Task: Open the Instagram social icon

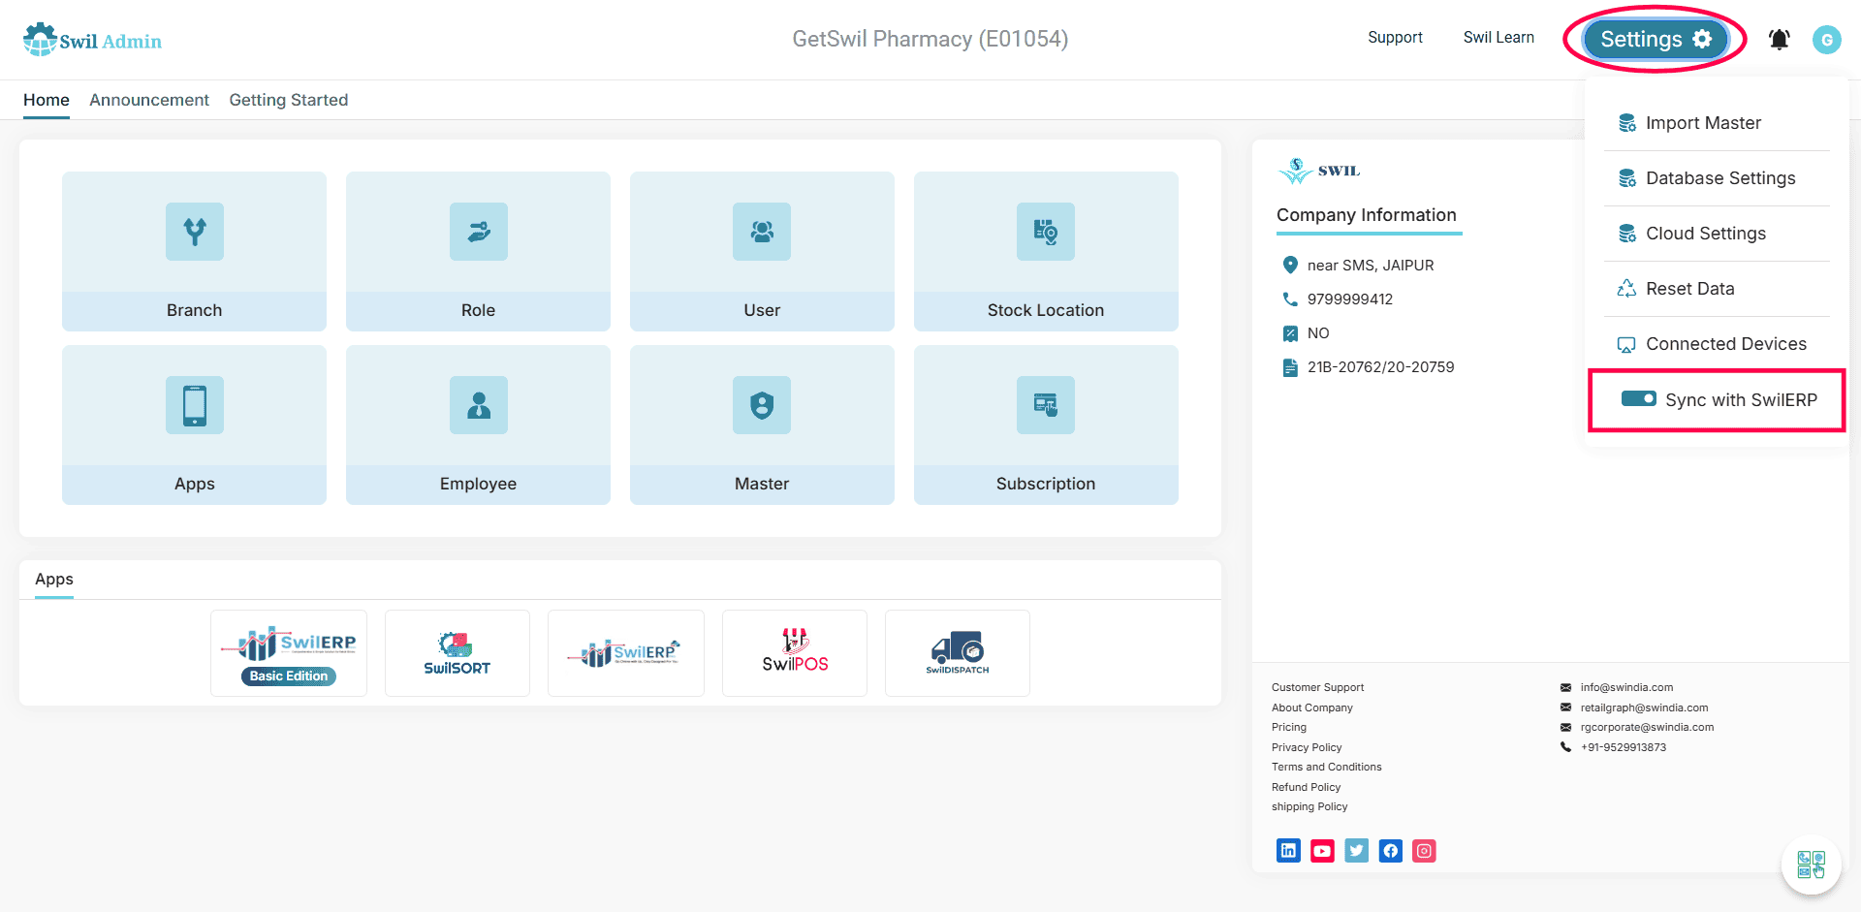Action: pos(1424,851)
